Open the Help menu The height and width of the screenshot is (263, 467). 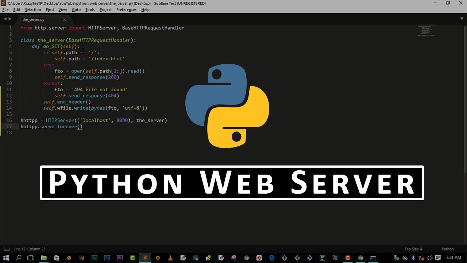[145, 9]
